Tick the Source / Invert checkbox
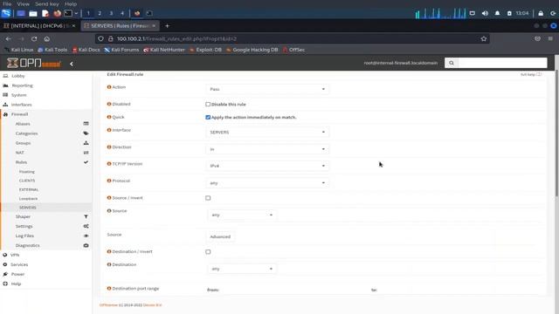 208,198
